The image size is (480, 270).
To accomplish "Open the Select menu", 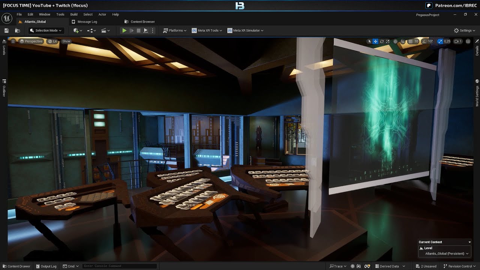I will [x=88, y=14].
